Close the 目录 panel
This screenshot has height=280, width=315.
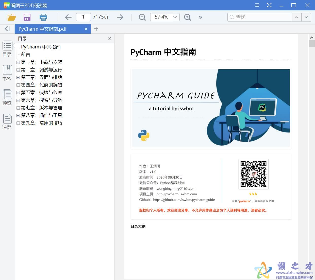click(109, 38)
